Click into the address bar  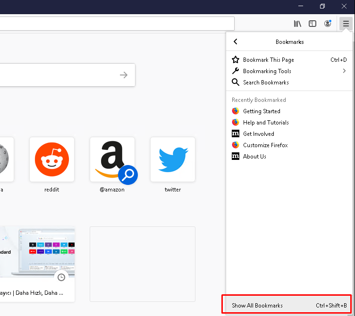[x=117, y=24]
